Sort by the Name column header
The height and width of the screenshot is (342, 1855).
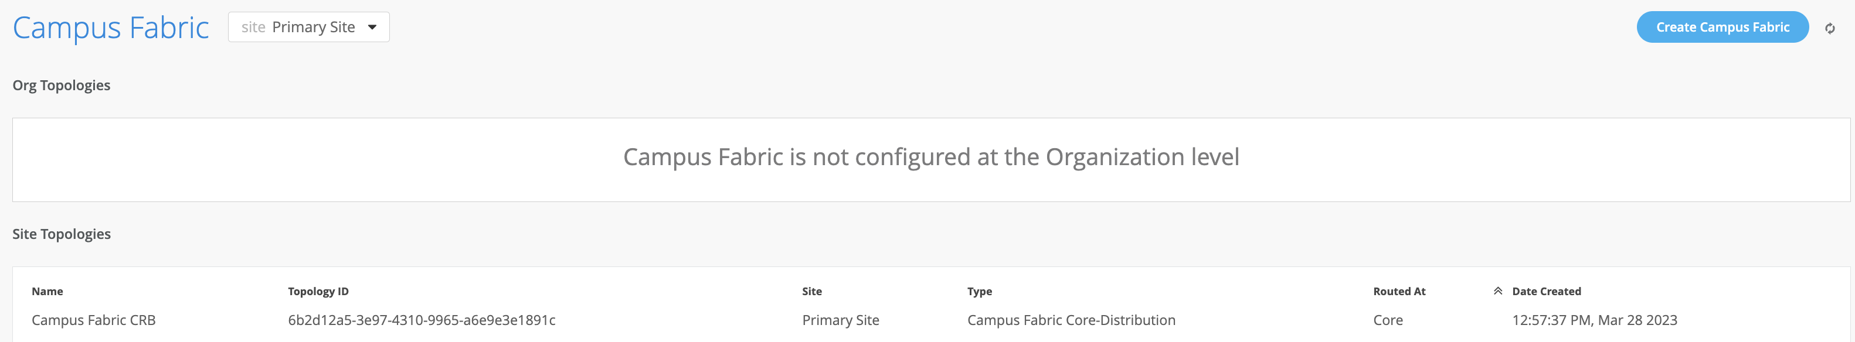click(47, 291)
